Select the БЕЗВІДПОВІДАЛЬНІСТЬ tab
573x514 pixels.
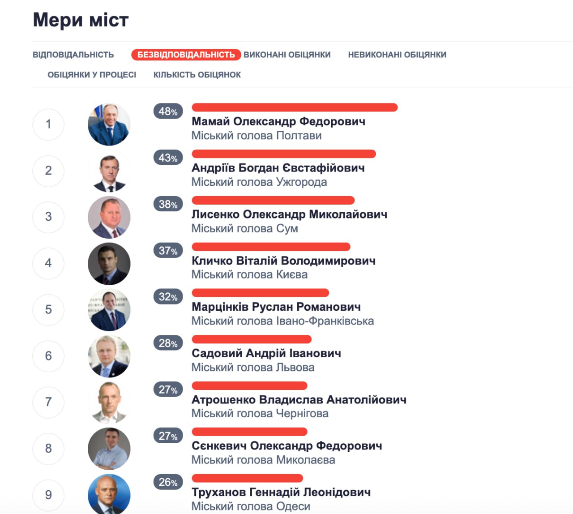pos(186,55)
